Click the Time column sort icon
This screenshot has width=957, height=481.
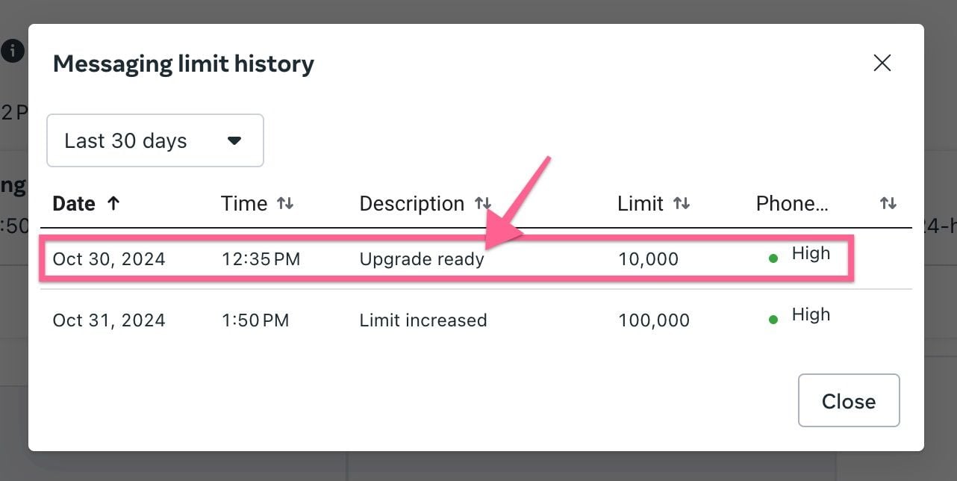285,204
